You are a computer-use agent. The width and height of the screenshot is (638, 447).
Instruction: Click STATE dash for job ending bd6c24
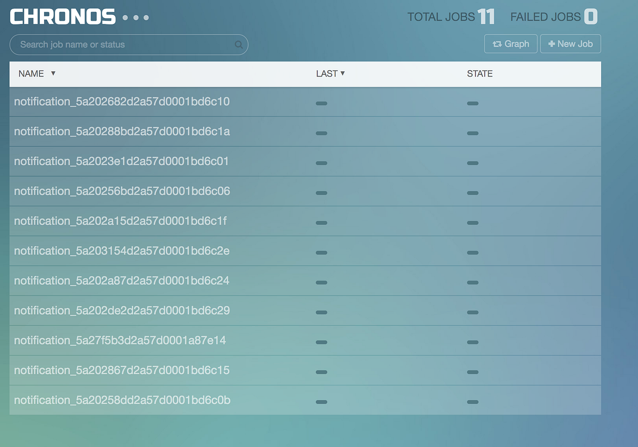pos(473,282)
